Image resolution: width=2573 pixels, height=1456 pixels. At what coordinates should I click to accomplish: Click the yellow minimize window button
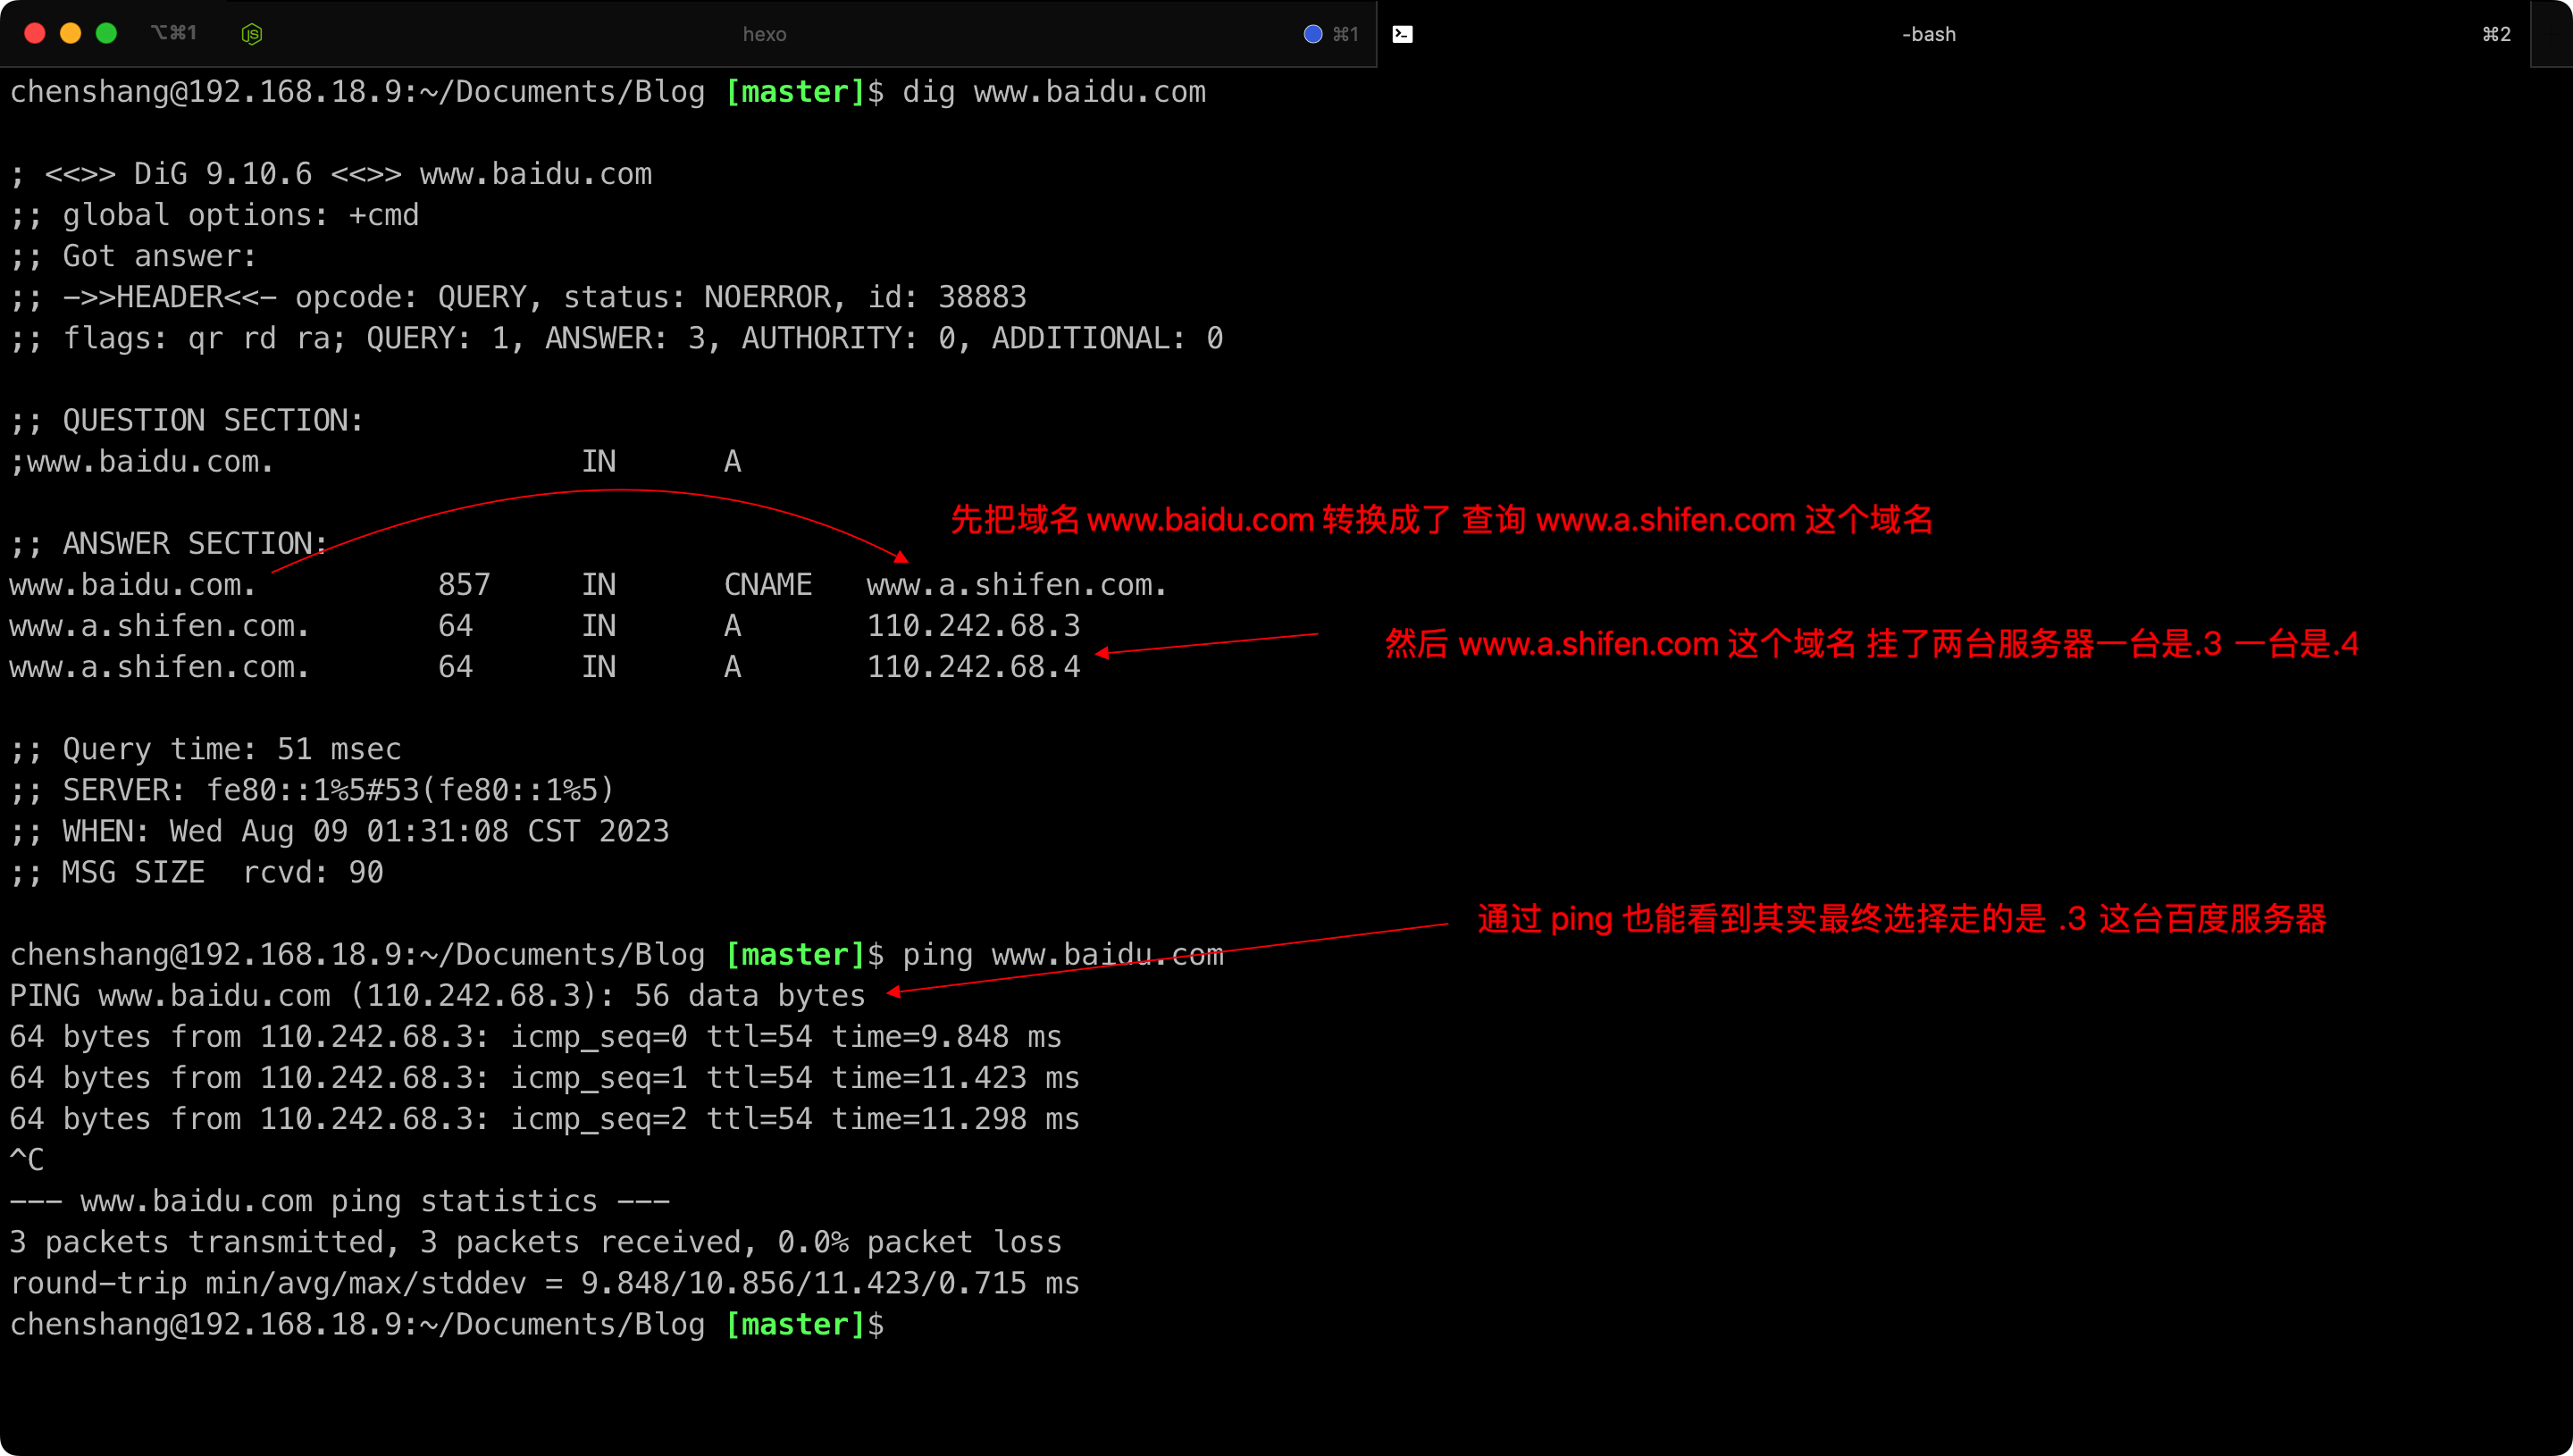[71, 34]
